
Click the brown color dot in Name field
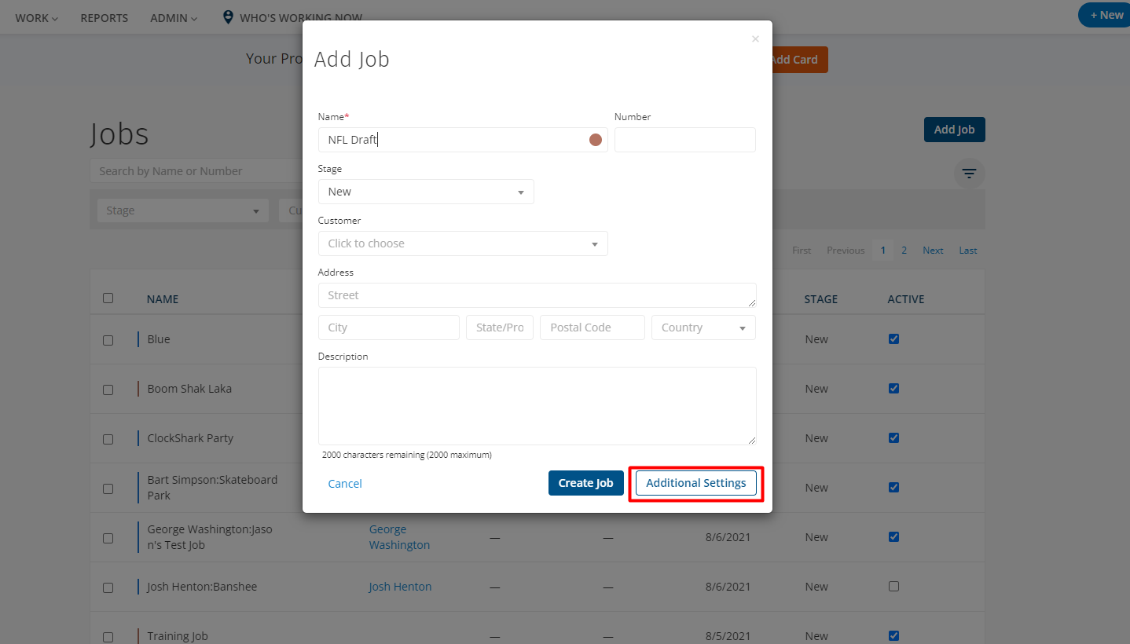point(596,140)
